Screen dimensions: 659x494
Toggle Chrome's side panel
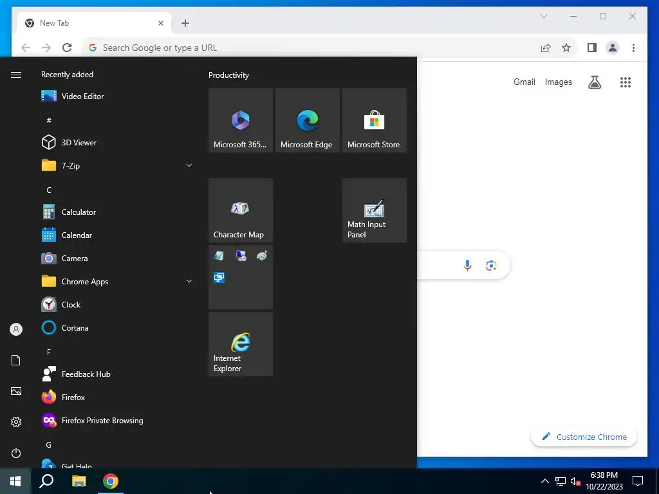tap(592, 48)
